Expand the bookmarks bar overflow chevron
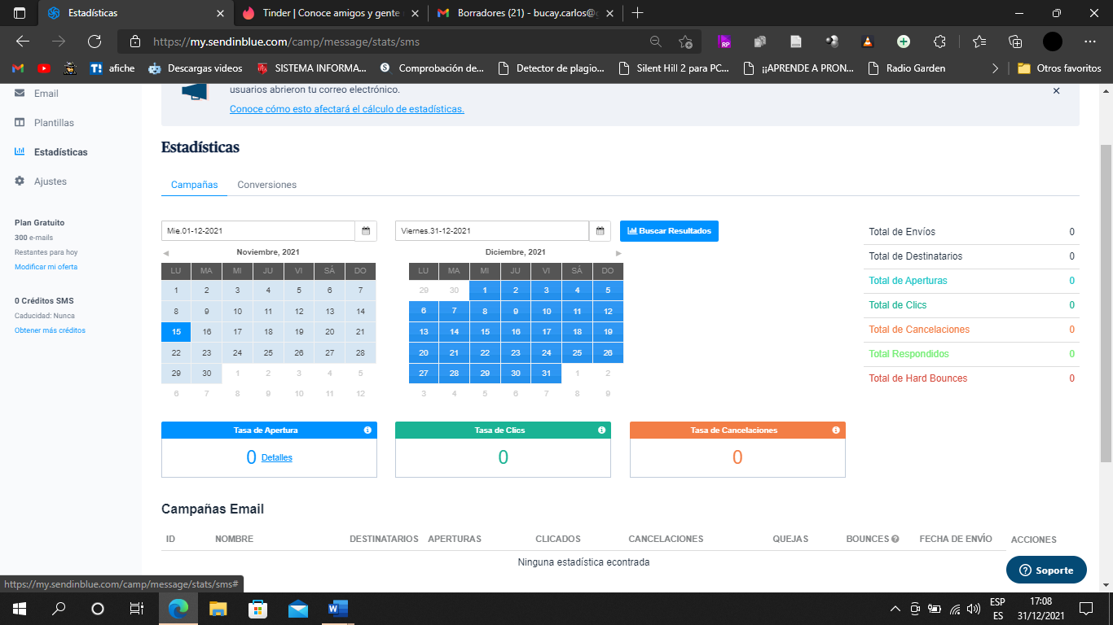The width and height of the screenshot is (1113, 625). [x=994, y=68]
